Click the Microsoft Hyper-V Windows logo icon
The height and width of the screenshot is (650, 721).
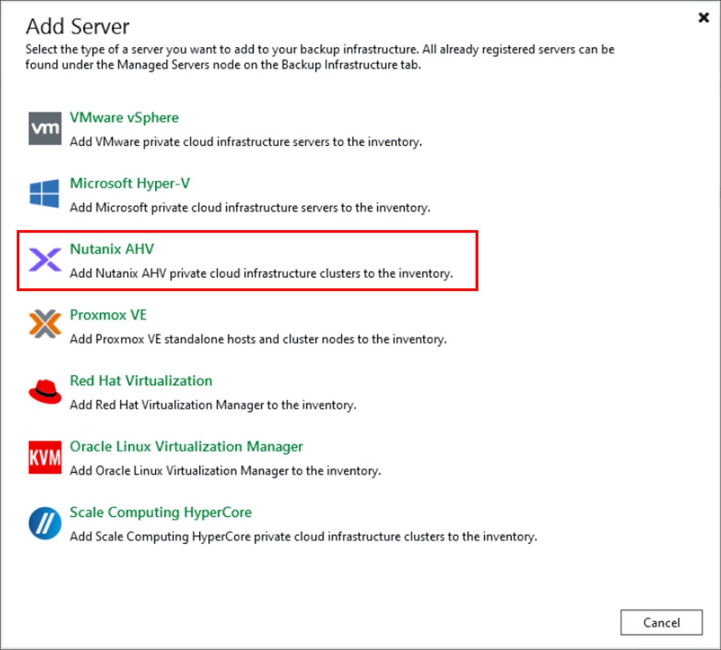pyautogui.click(x=44, y=194)
